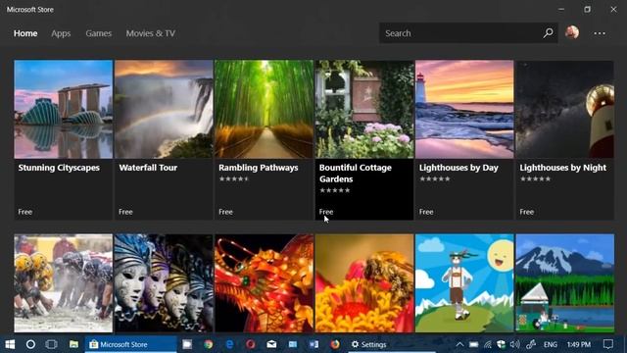
Task: Switch to the Settings taskbar button
Action: tap(392, 344)
